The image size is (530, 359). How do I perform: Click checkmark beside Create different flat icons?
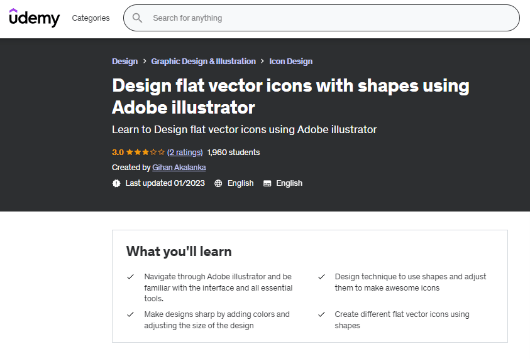pyautogui.click(x=321, y=314)
